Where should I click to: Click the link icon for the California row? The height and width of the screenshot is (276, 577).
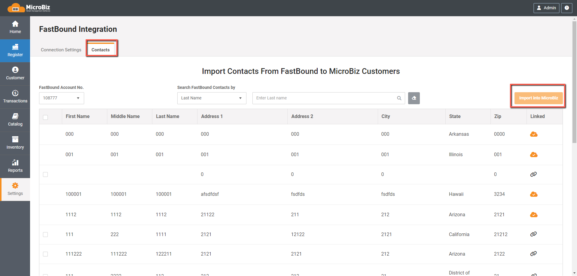533,234
